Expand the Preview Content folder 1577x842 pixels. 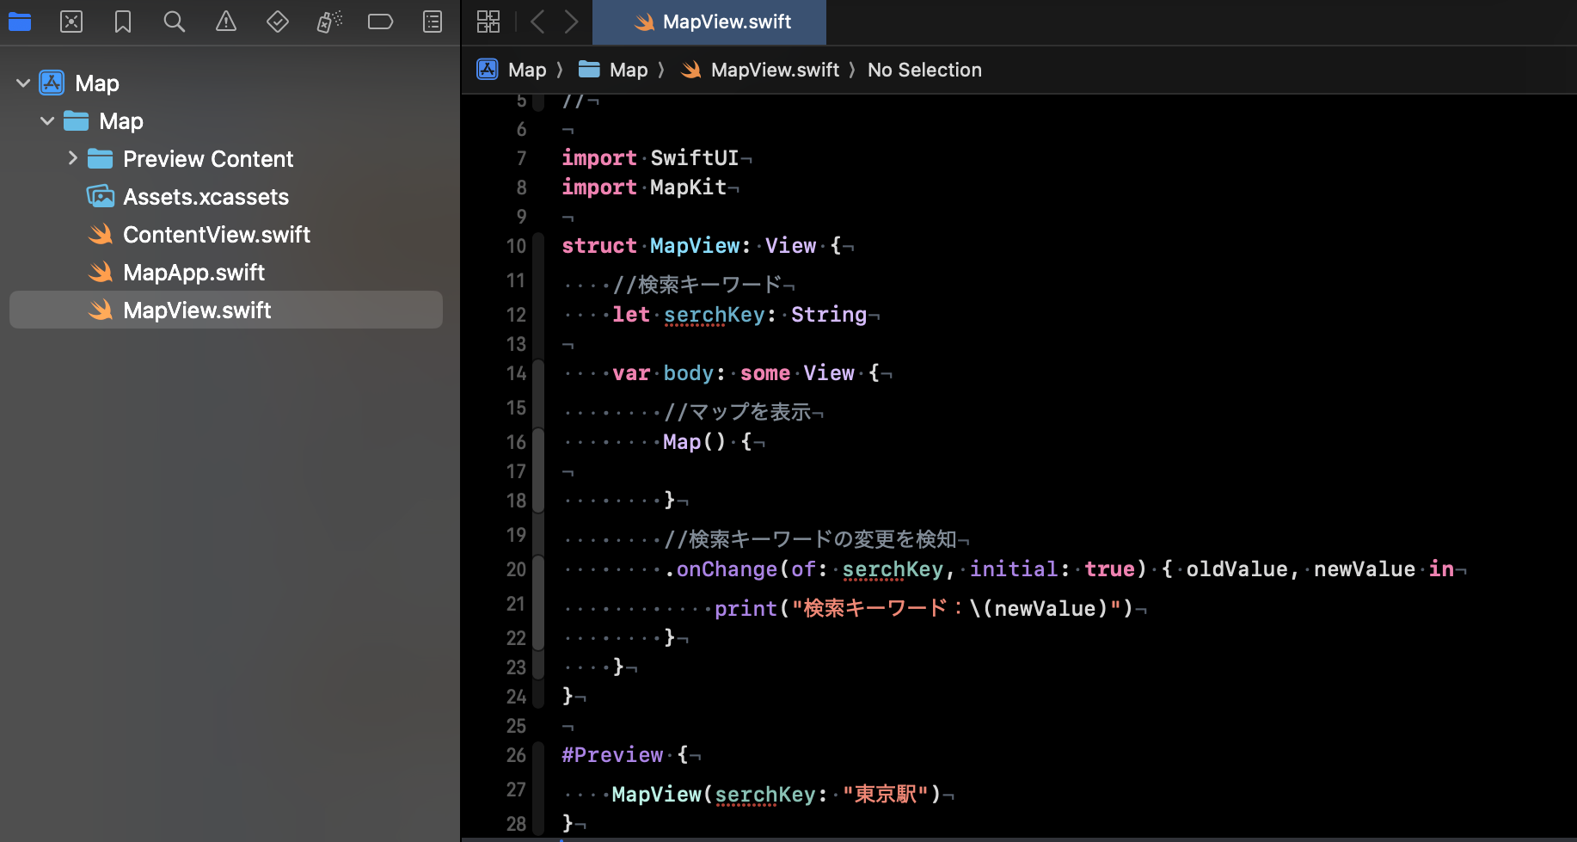point(73,158)
